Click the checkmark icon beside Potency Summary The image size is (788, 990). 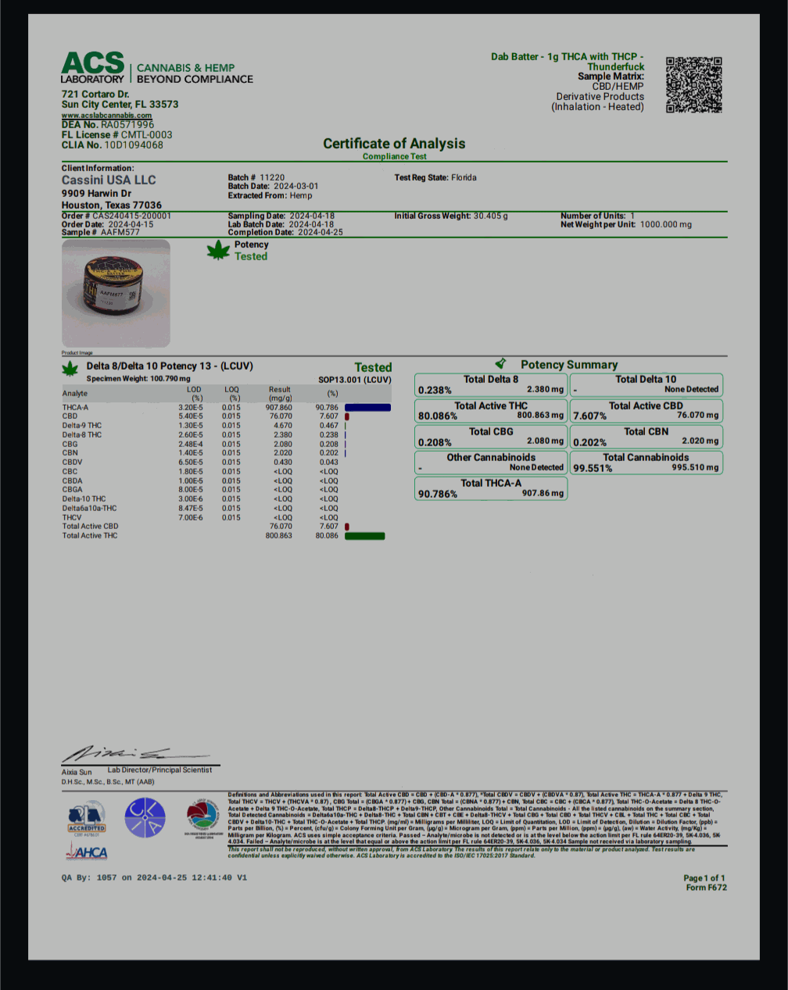501,364
